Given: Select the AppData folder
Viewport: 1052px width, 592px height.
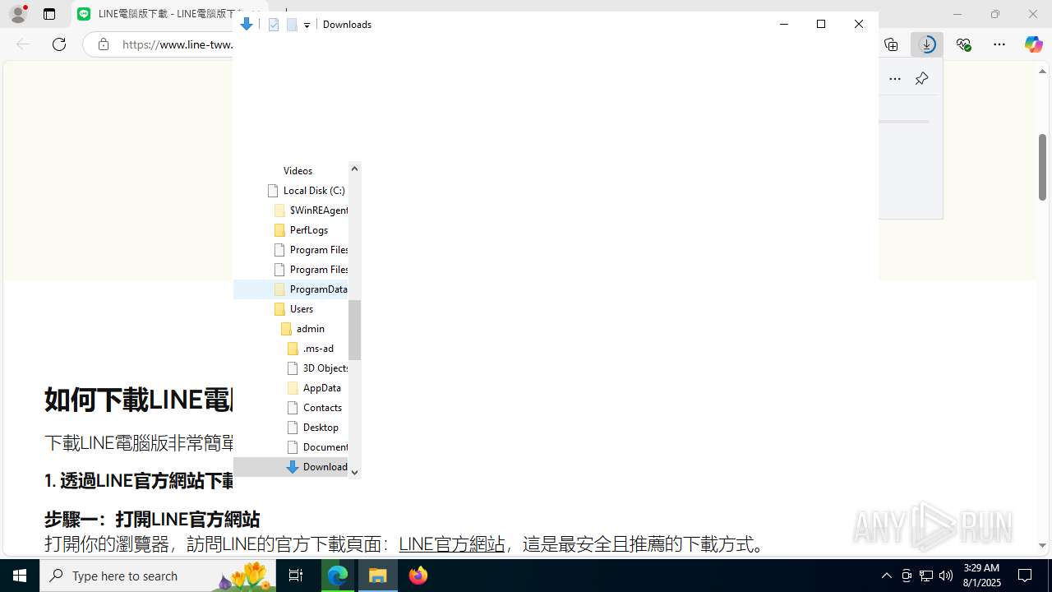Looking at the screenshot, I should 322,388.
